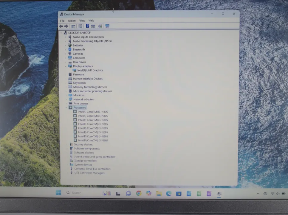Viewport: 288px width, 215px height.
Task: Toggle the Show/Hide Action Pane toolbar icon
Action: click(93, 26)
